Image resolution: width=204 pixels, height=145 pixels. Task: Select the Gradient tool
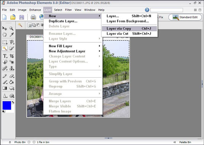5,88
